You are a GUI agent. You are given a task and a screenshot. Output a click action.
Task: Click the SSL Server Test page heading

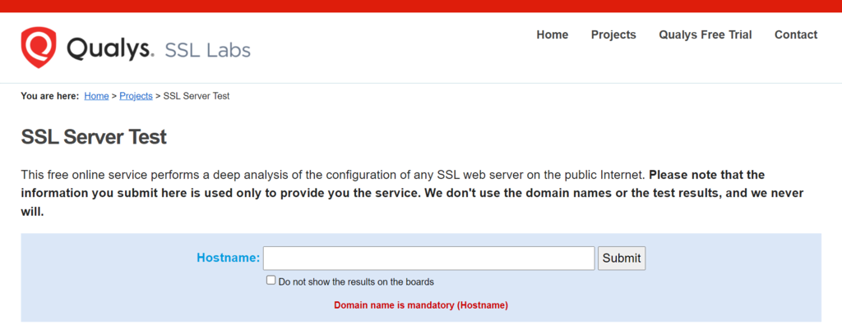tap(94, 137)
